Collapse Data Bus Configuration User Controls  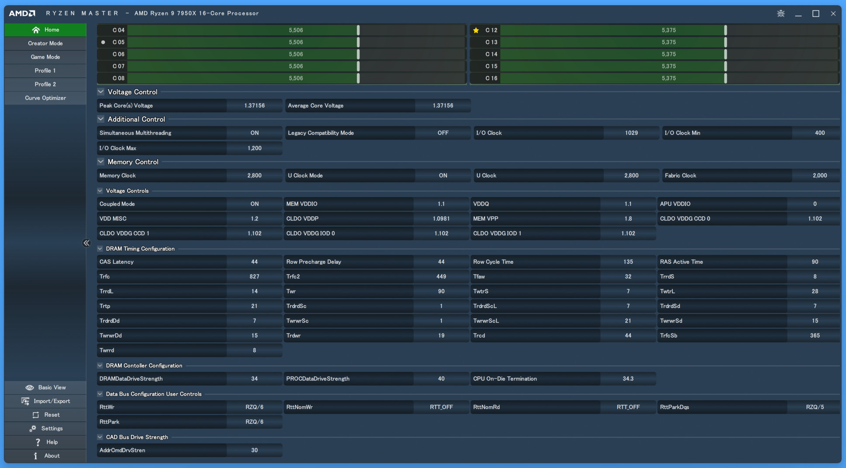pos(100,394)
